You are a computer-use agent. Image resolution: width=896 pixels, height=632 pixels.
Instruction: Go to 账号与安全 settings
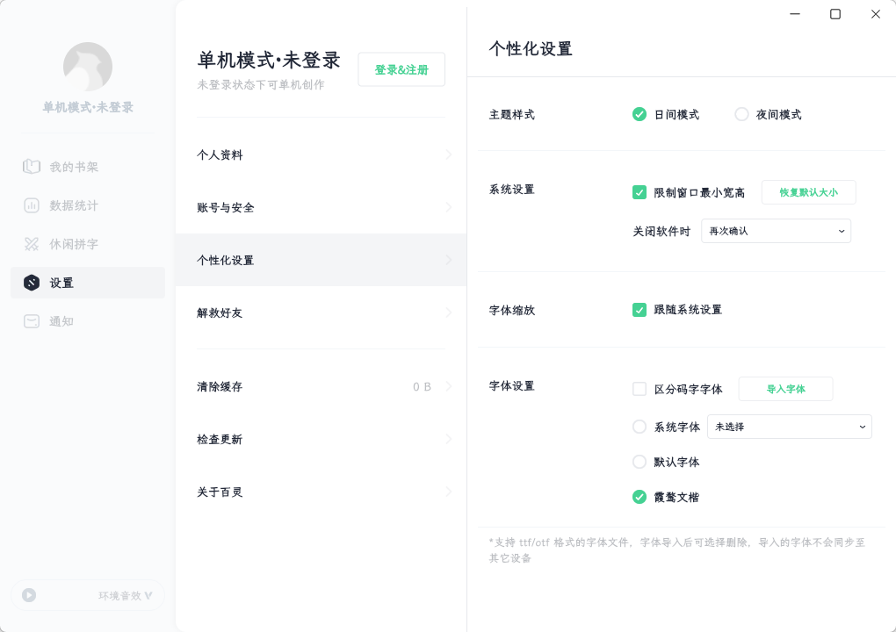pyautogui.click(x=321, y=208)
